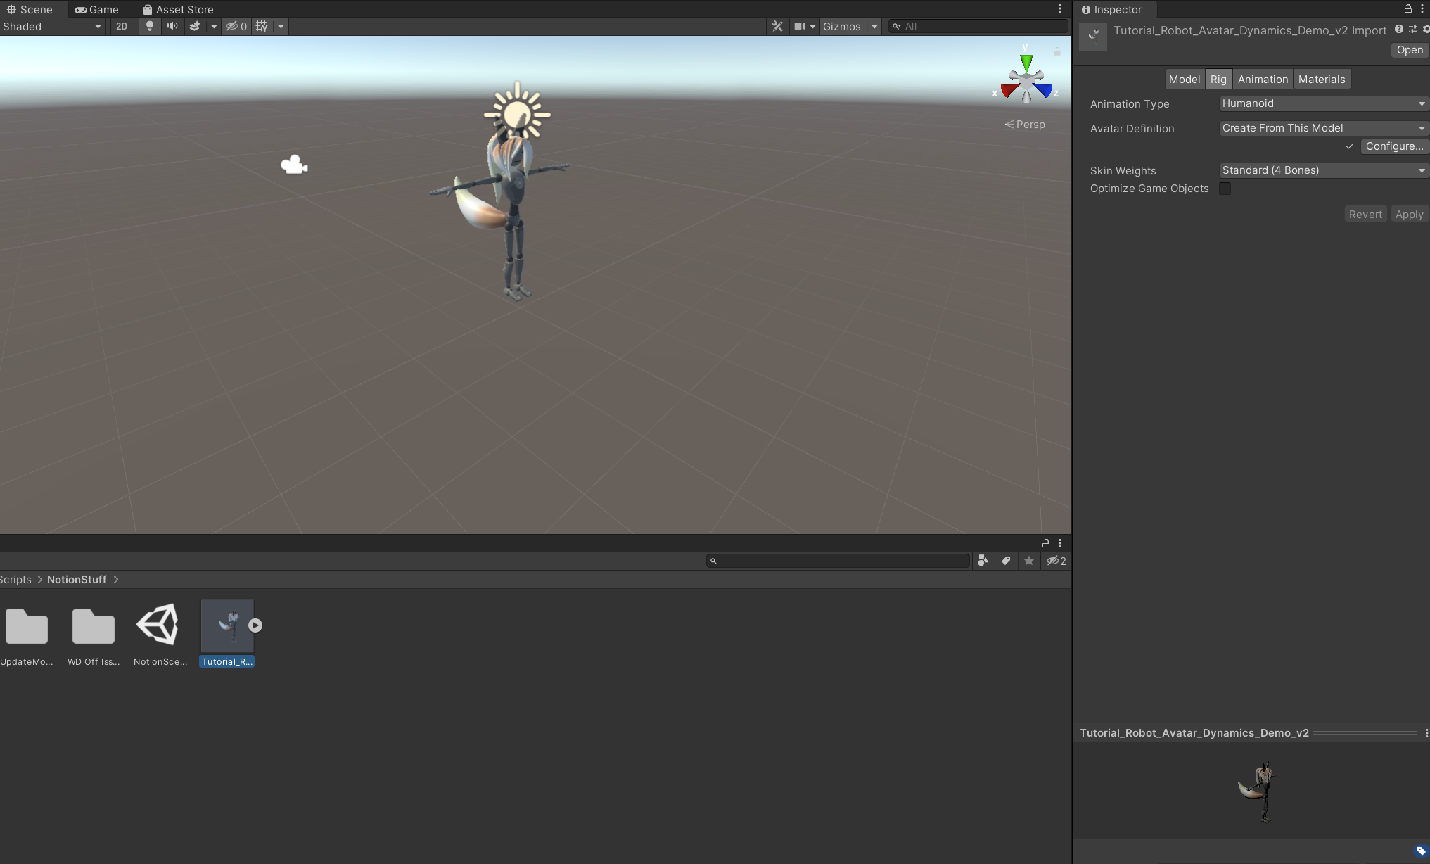Open the preview panel options menu
This screenshot has height=864, width=1430.
pos(1426,733)
